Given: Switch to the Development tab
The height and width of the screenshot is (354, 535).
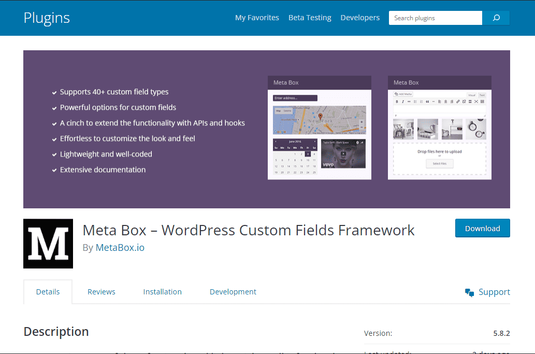Looking at the screenshot, I should 233,292.
